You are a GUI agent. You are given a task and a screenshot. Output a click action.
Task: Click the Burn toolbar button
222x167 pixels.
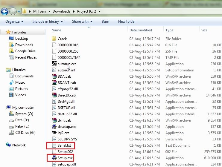105,22
